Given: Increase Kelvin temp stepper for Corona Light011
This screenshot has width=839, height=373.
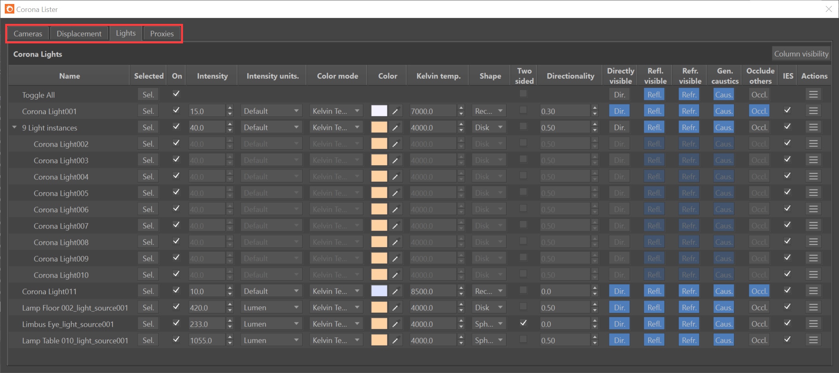Looking at the screenshot, I should point(461,288).
